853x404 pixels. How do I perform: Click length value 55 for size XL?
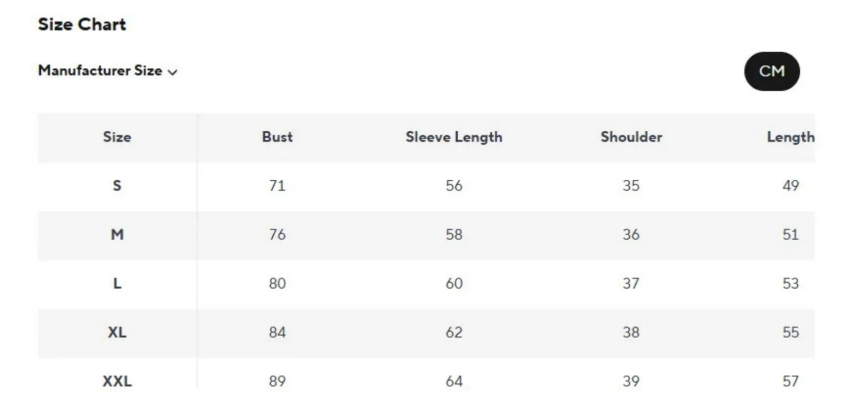[791, 332]
